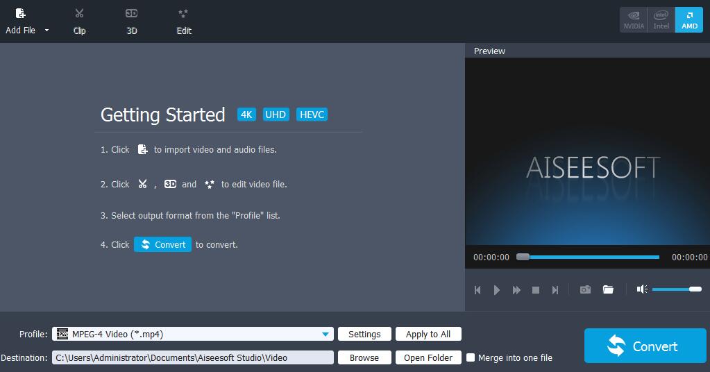The image size is (710, 372).
Task: Click the Browse button
Action: (364, 357)
